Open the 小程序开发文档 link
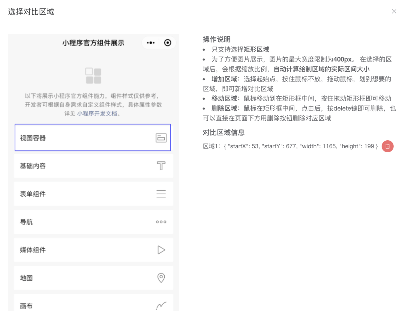This screenshot has height=311, width=405. pyautogui.click(x=97, y=113)
